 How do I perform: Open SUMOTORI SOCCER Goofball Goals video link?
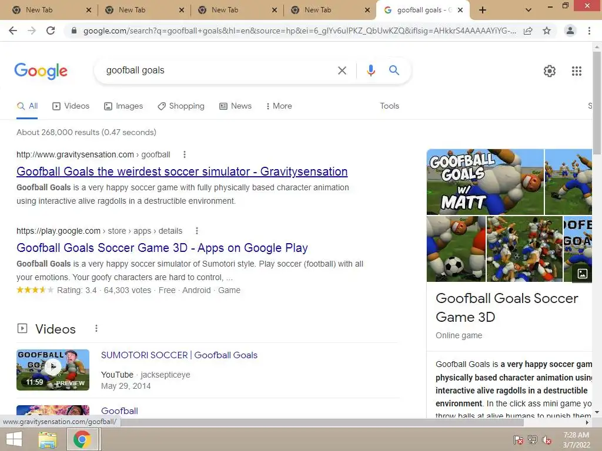coord(179,355)
